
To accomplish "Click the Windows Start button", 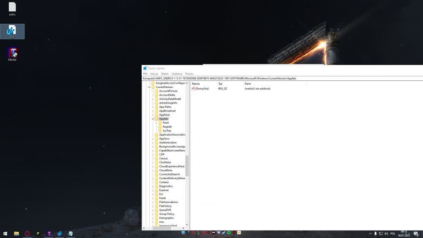I will tap(5, 233).
